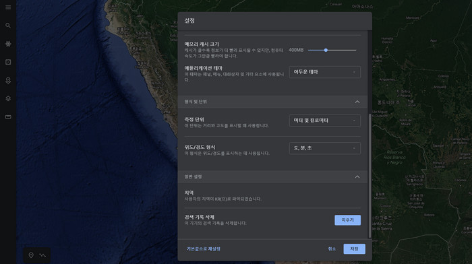Image resolution: width=472 pixels, height=264 pixels.
Task: Open map style layers icon
Action: click(x=8, y=98)
